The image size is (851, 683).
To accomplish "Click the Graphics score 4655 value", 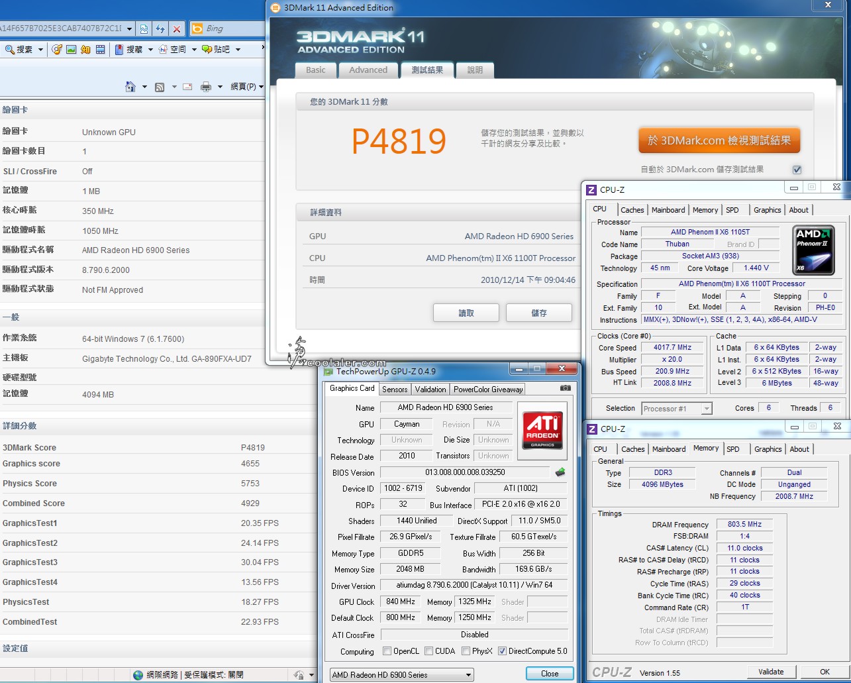I will [250, 464].
